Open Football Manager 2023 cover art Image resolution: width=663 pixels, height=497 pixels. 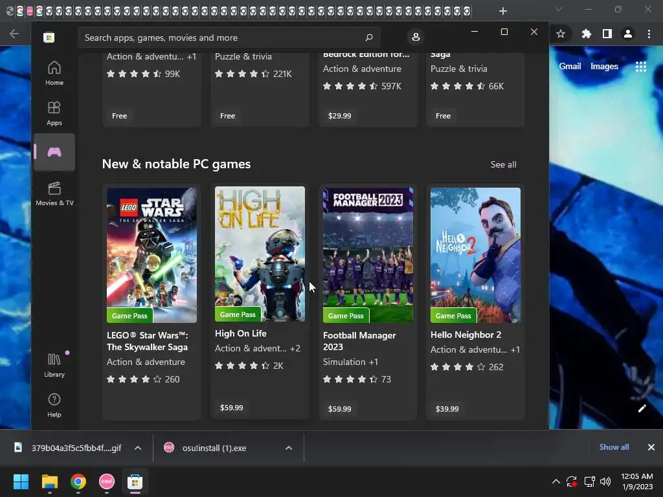(x=368, y=255)
